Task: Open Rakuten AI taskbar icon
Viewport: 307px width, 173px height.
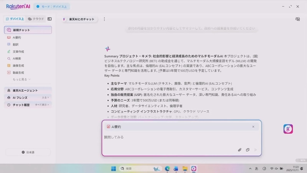Action: [x=194, y=168]
